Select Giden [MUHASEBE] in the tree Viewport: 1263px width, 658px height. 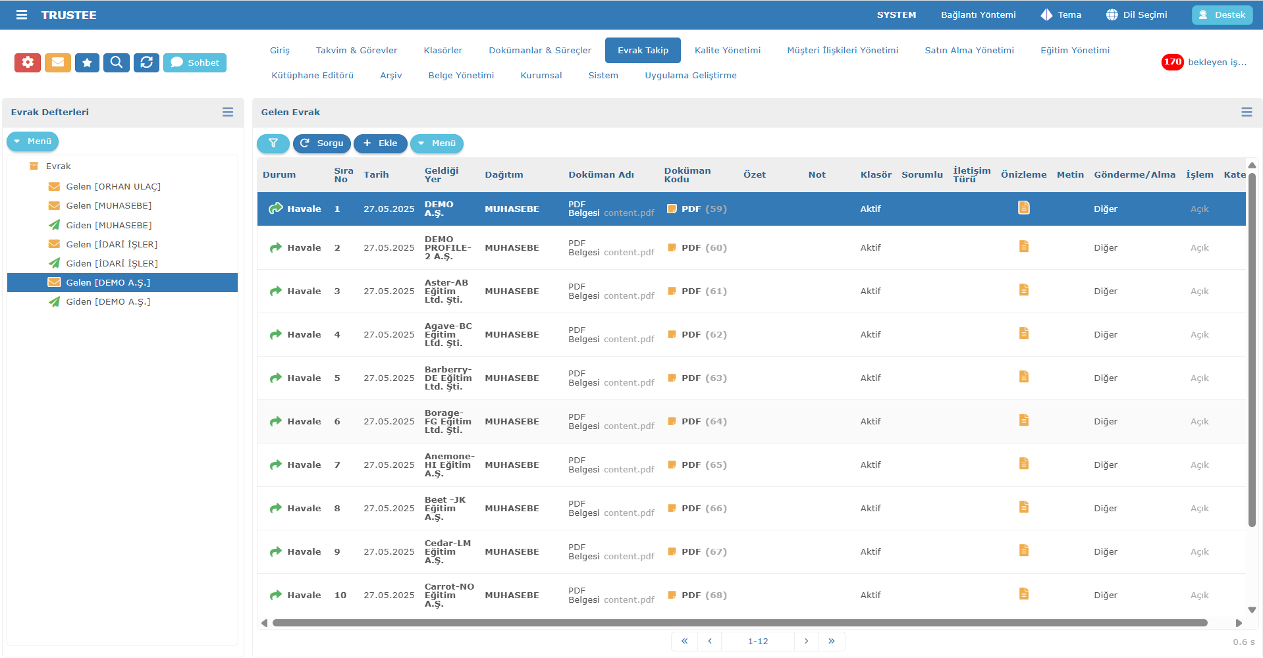(x=109, y=225)
